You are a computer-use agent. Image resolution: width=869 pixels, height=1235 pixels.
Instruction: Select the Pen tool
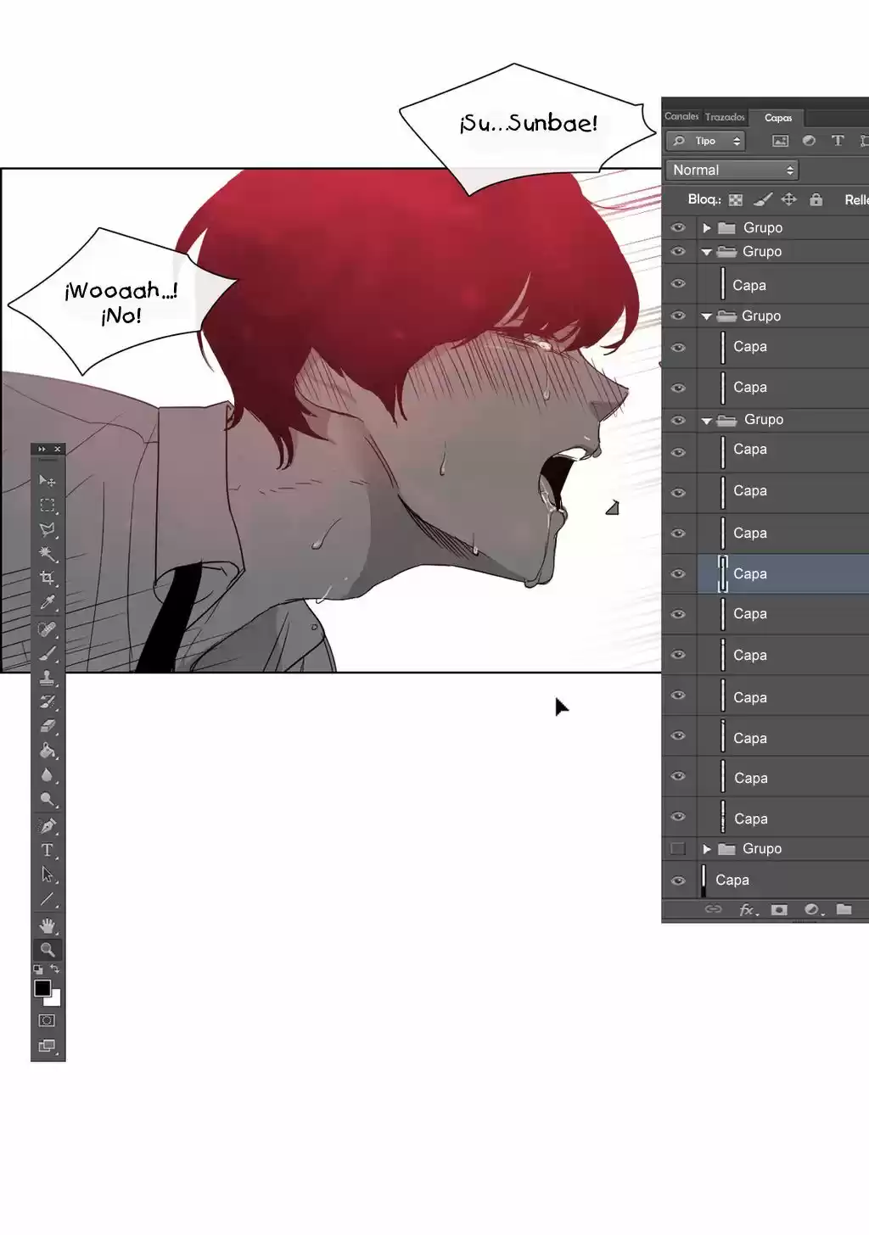(x=47, y=826)
